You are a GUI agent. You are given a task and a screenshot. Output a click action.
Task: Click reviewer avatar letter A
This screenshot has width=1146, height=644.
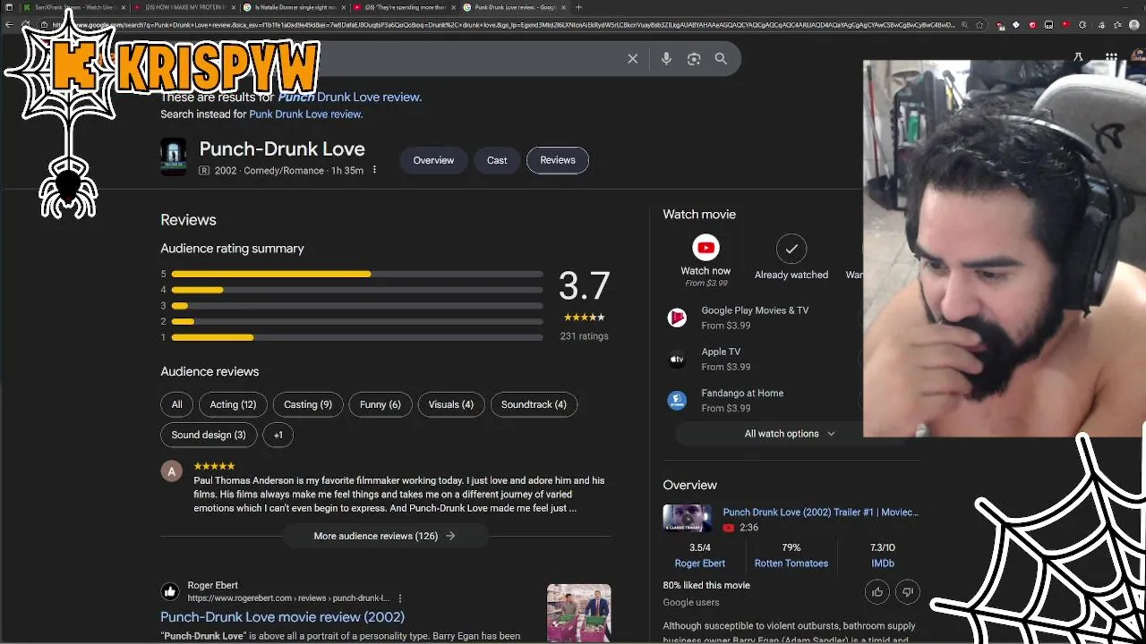point(172,471)
